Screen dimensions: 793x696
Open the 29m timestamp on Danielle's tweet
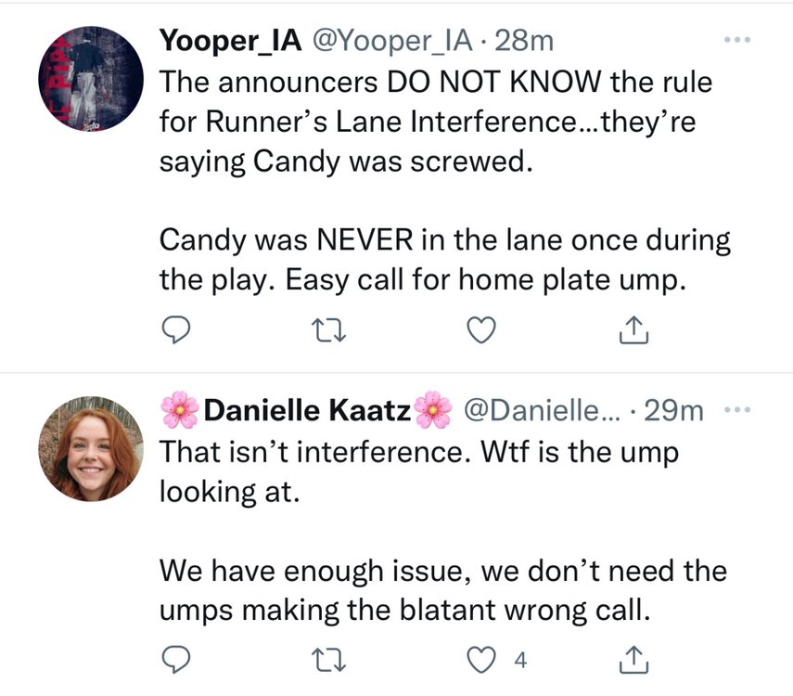674,409
